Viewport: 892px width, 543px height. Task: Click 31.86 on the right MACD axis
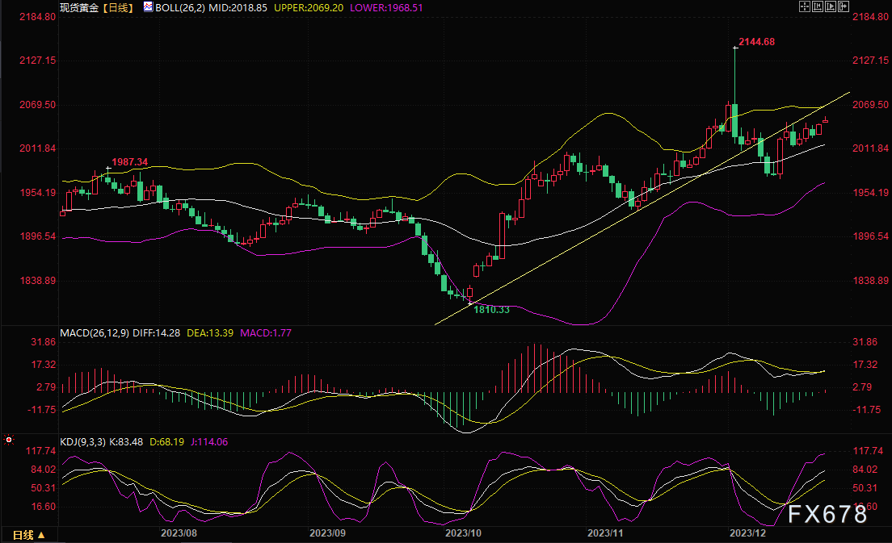point(865,342)
